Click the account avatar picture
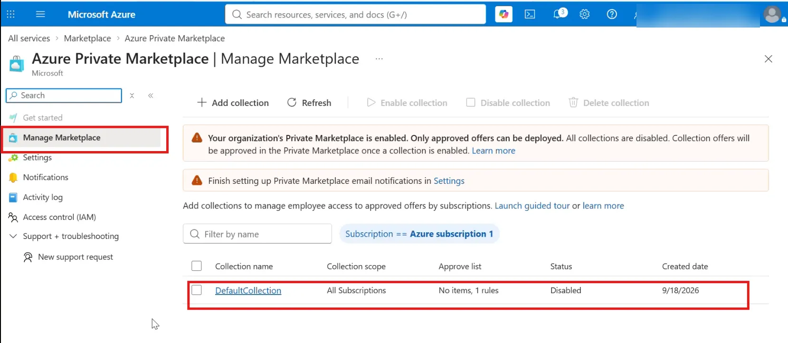The image size is (788, 343). click(x=772, y=14)
